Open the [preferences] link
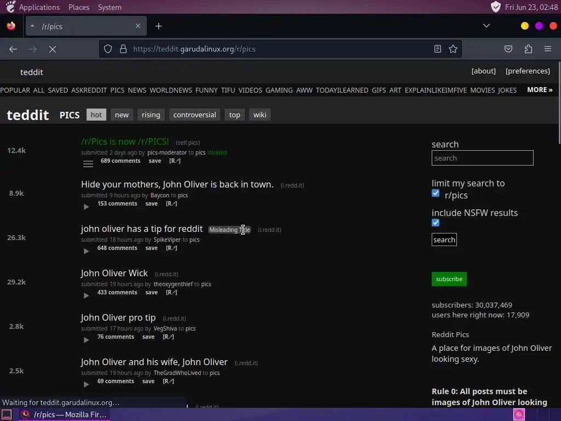561x421 pixels. [528, 71]
